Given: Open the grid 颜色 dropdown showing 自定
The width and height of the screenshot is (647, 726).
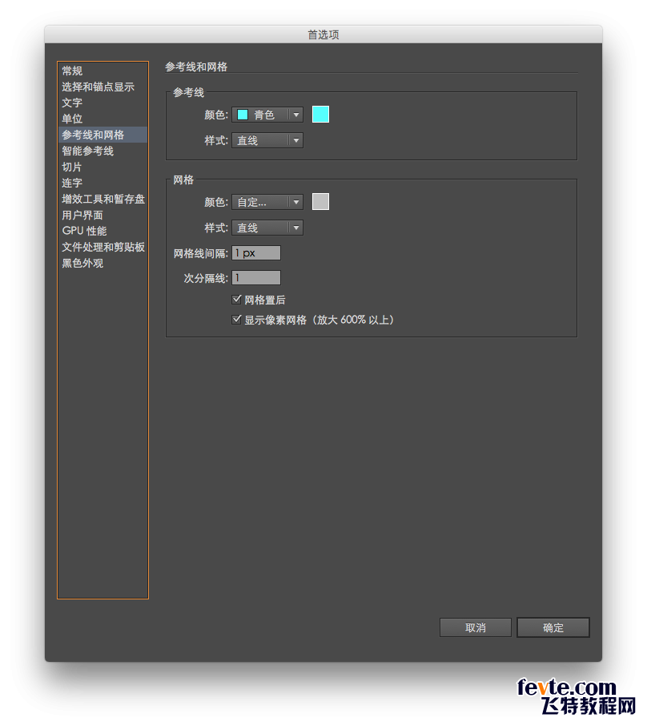Looking at the screenshot, I should [267, 202].
